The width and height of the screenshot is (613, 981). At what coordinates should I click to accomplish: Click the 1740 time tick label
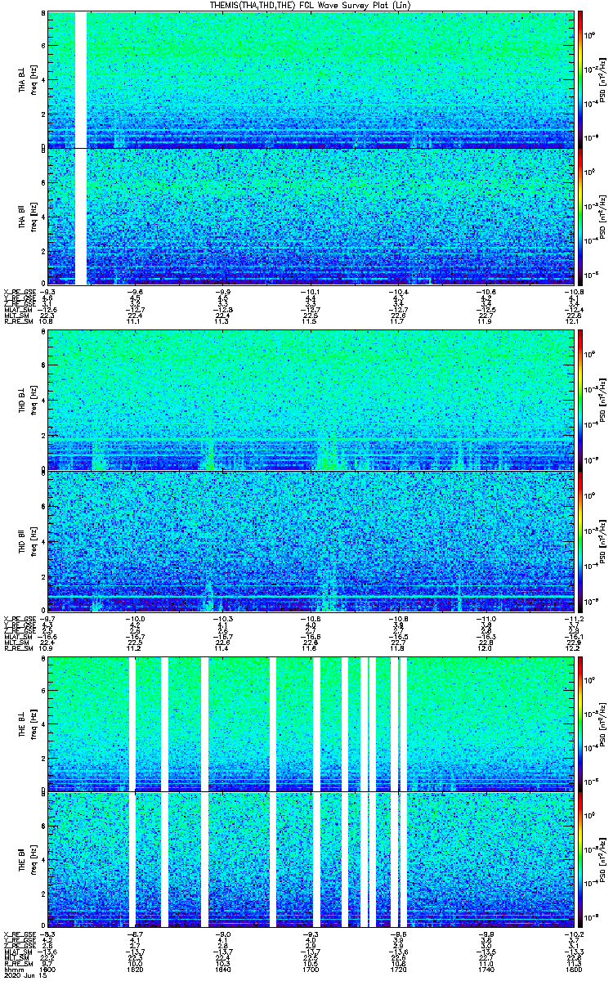[x=486, y=970]
